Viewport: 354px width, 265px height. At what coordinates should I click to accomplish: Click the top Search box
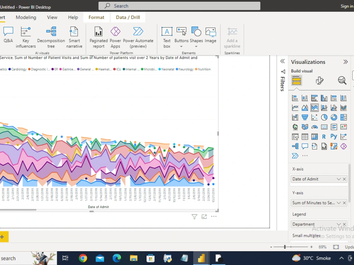click(x=179, y=6)
